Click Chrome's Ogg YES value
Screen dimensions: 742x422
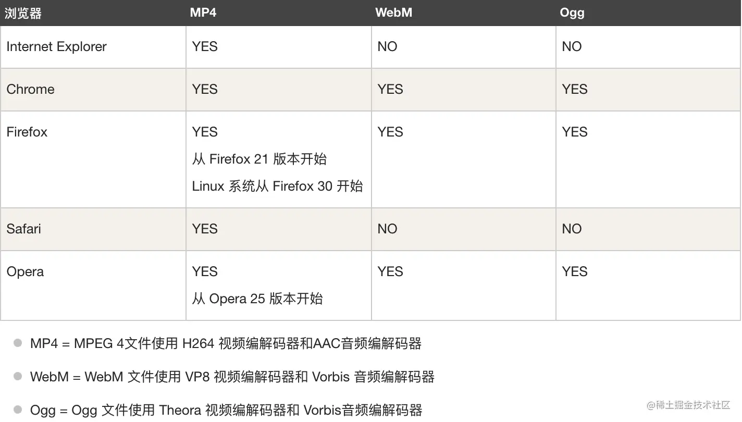click(575, 90)
